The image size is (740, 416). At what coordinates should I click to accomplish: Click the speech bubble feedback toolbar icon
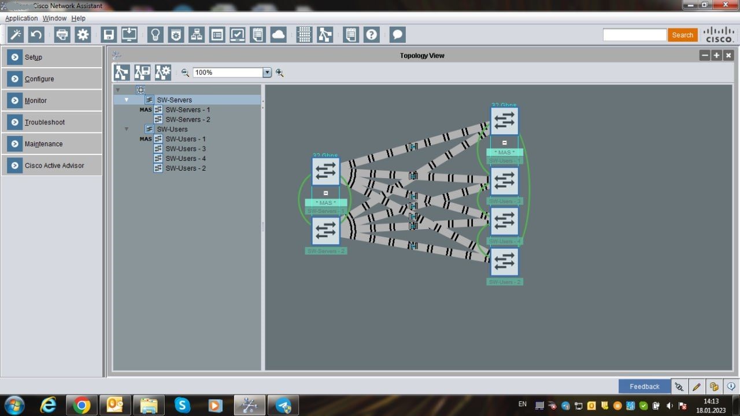pyautogui.click(x=397, y=35)
